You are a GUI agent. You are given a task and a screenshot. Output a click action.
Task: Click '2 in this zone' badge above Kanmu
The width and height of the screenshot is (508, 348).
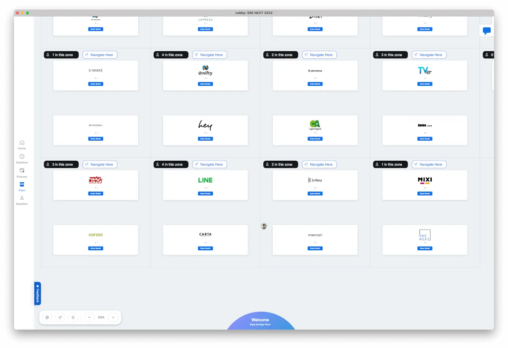pos(281,55)
